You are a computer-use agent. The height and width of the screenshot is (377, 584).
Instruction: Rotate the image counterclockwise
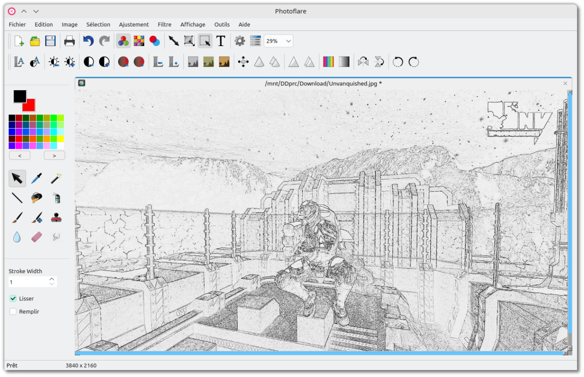click(x=398, y=62)
